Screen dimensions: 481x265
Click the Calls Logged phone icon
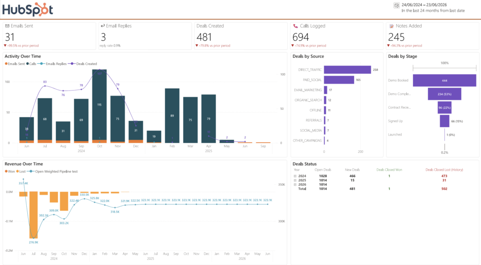coord(295,26)
